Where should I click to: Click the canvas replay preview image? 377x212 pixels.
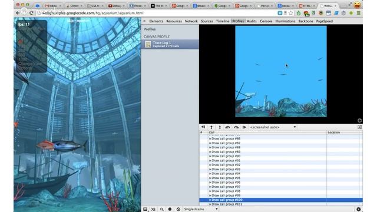coord(281,71)
